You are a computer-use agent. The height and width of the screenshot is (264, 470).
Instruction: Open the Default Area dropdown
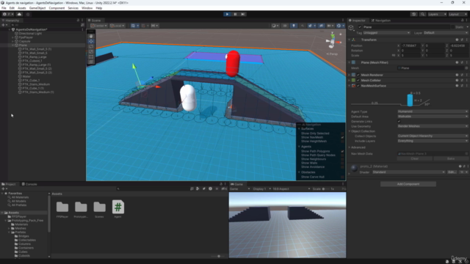pyautogui.click(x=433, y=117)
